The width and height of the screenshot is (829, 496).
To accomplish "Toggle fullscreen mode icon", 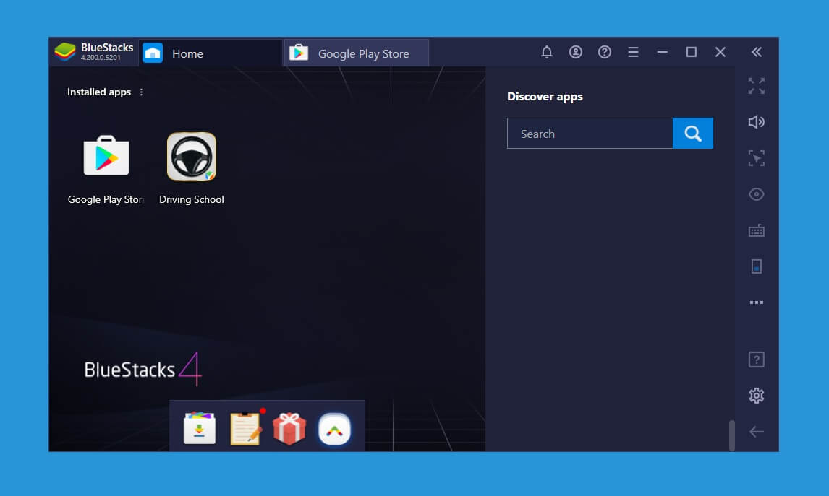I will [x=757, y=86].
